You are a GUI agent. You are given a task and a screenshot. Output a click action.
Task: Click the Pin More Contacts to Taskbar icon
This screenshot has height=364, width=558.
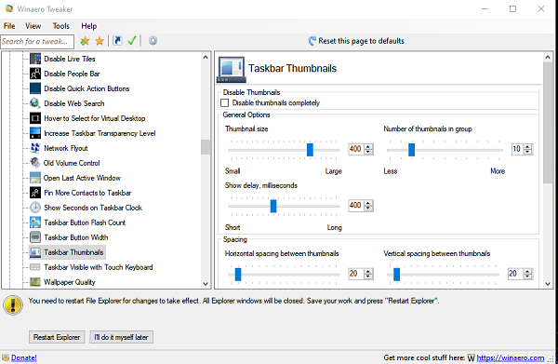[x=35, y=193]
